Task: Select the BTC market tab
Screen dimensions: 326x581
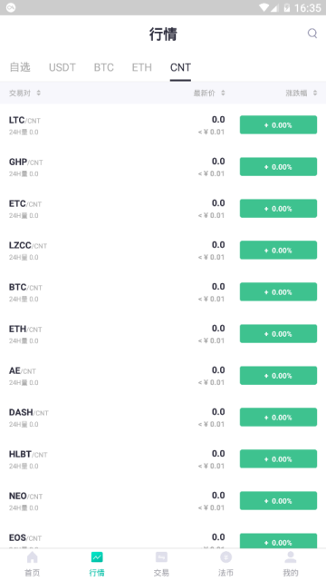Action: coord(104,67)
